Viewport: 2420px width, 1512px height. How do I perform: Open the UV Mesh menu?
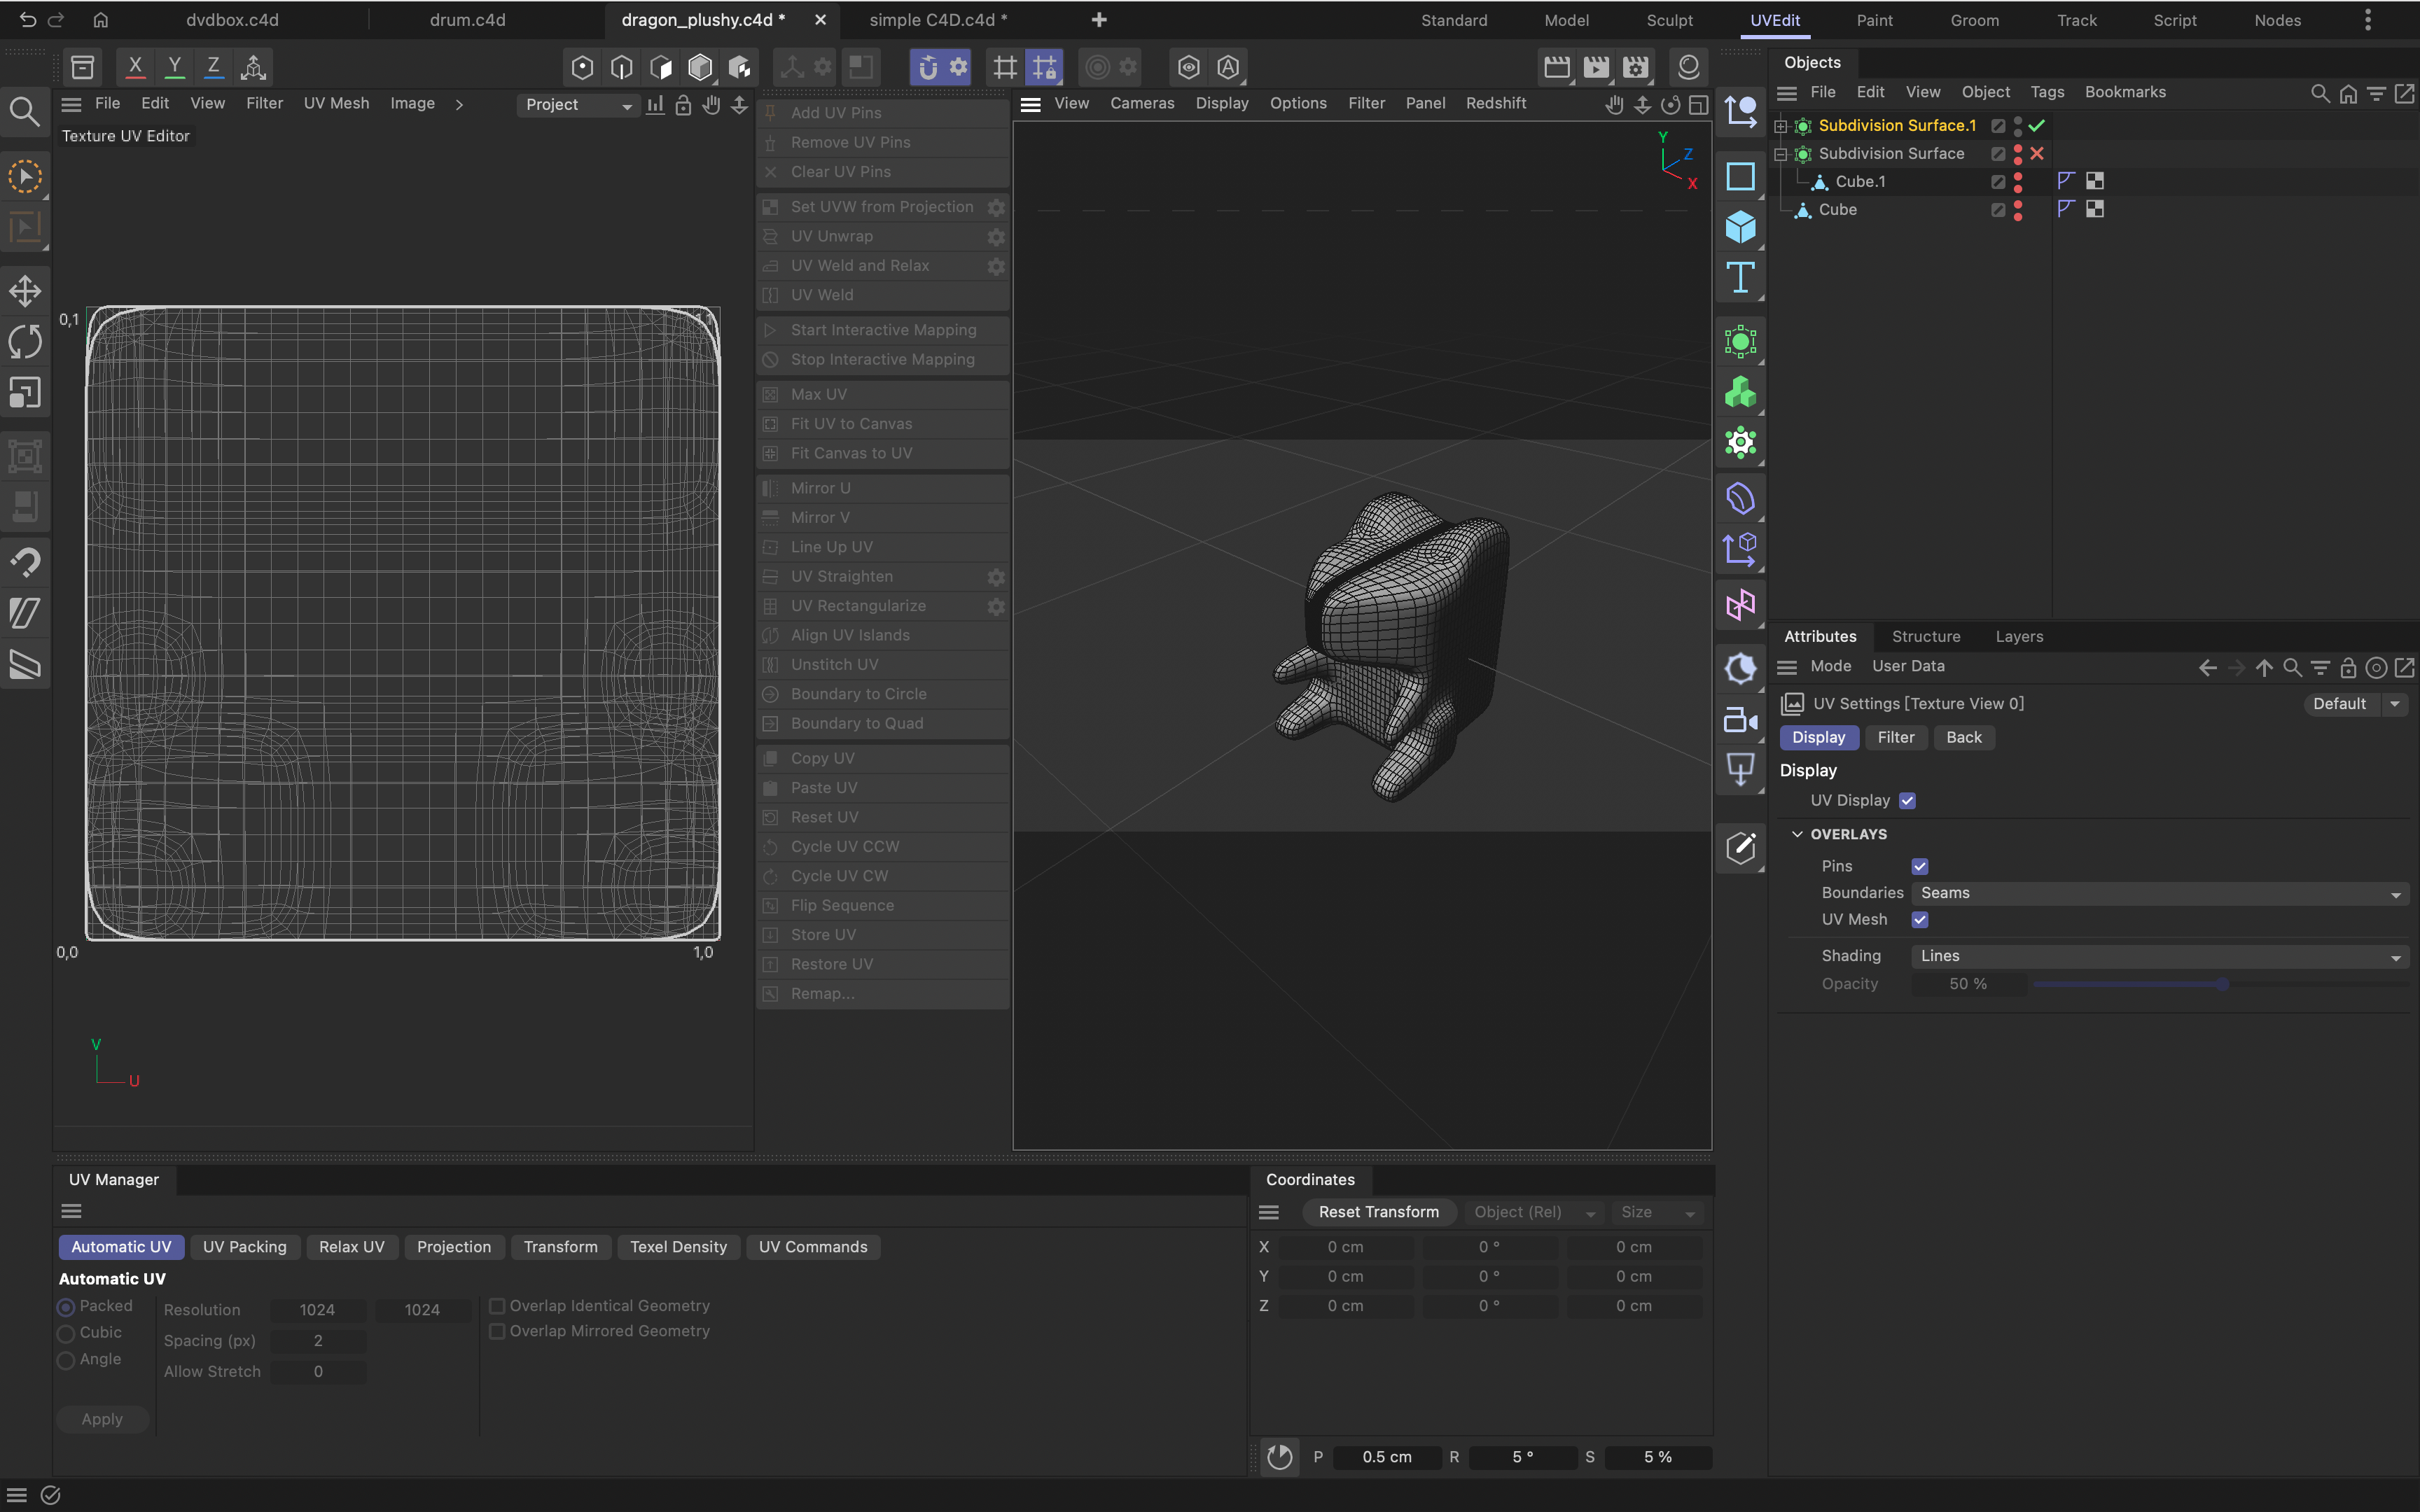click(336, 103)
